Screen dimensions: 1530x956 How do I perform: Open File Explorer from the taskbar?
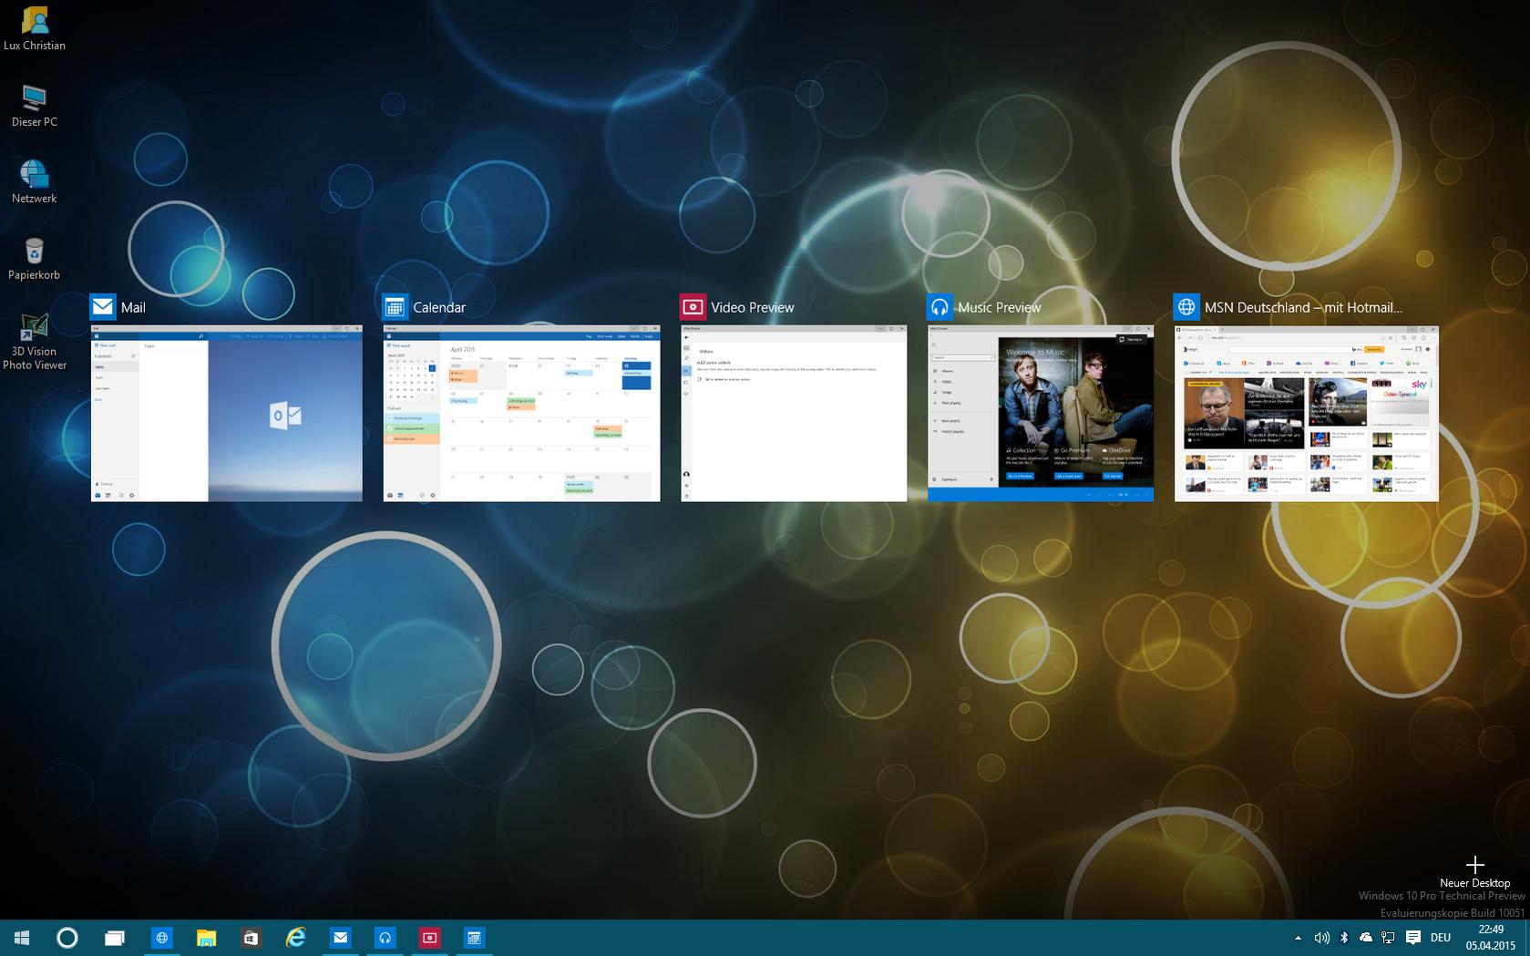point(207,938)
